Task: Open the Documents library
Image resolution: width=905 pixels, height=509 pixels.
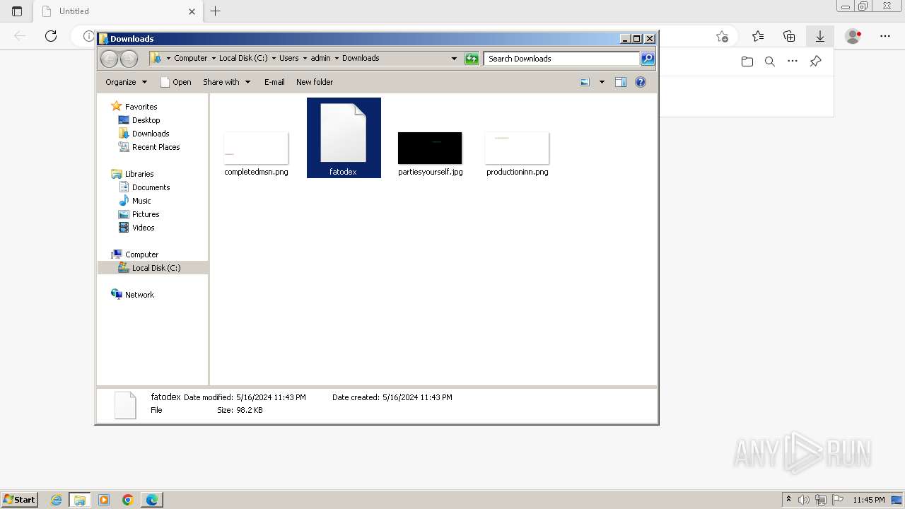Action: click(151, 187)
